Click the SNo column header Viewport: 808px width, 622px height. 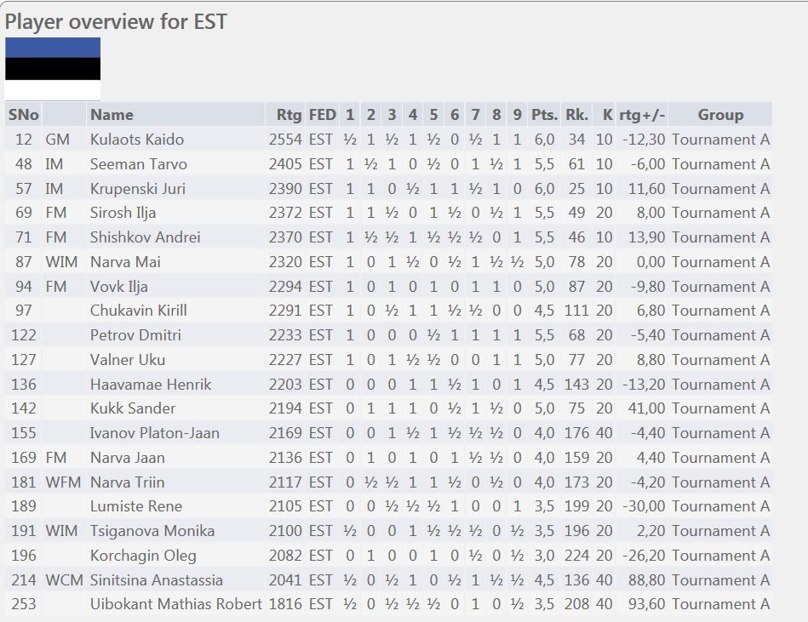(24, 114)
